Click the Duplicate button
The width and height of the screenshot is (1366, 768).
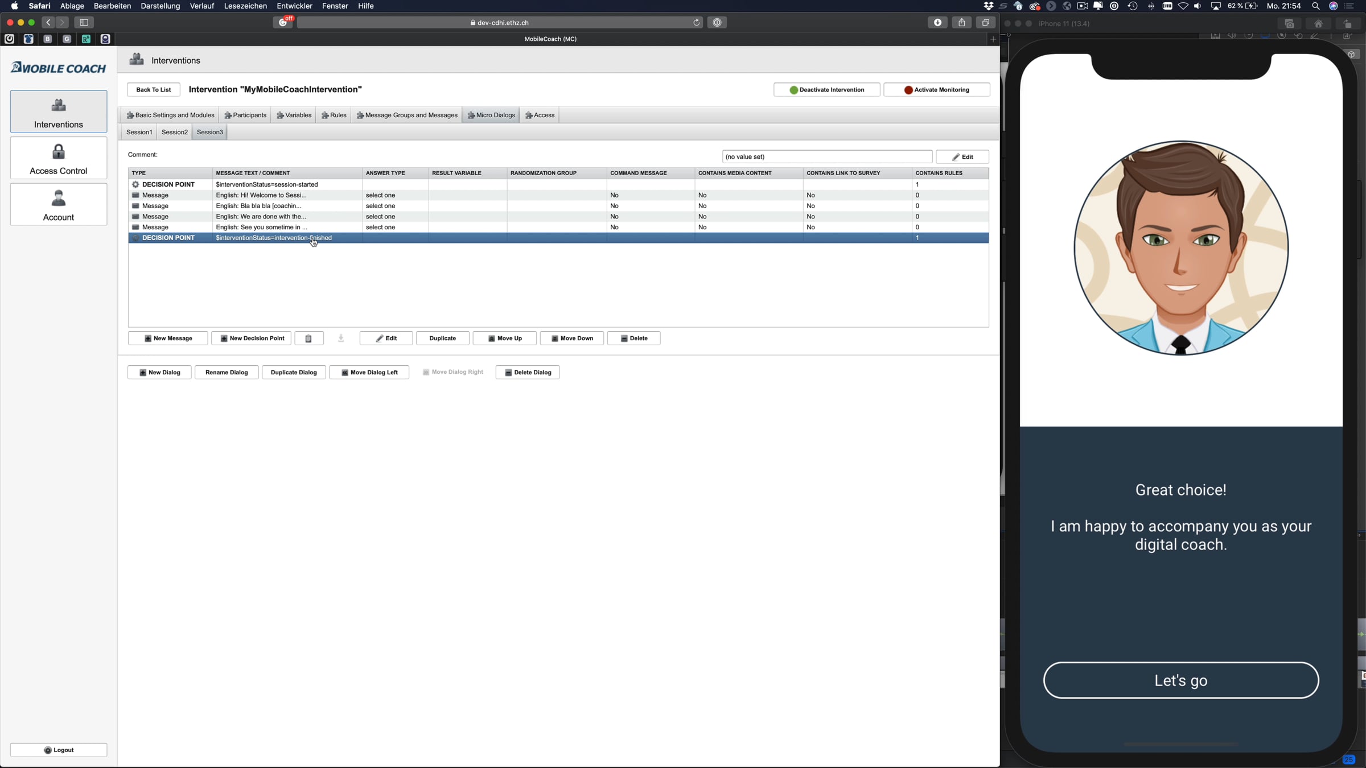(x=443, y=338)
